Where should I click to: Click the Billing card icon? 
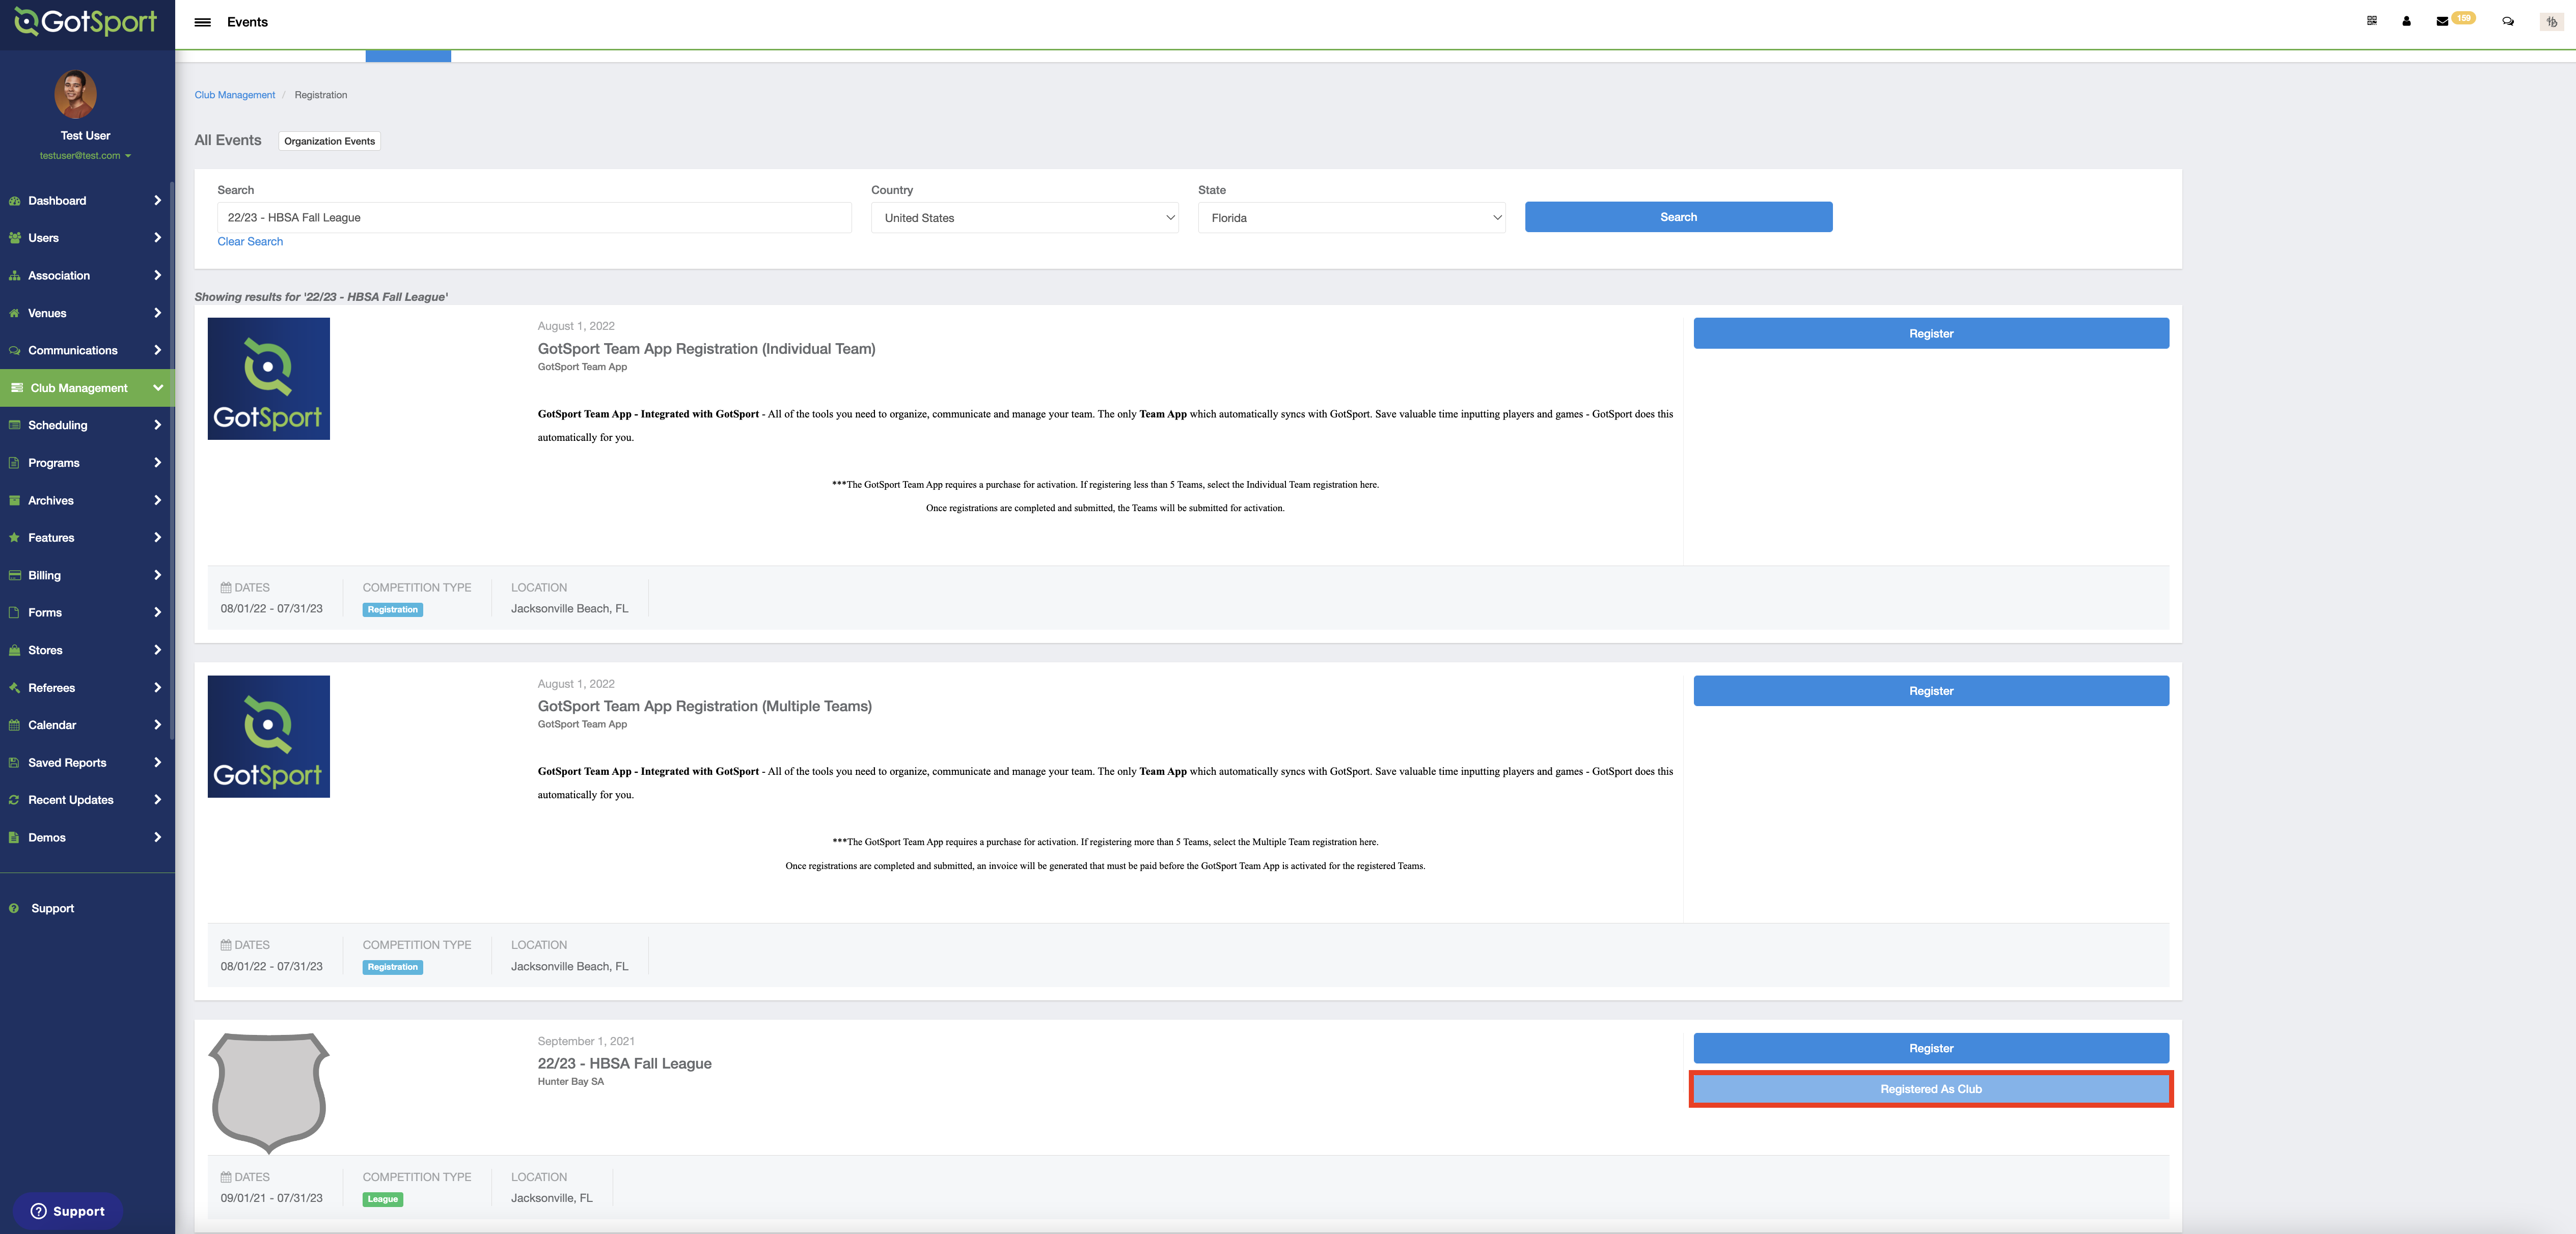click(14, 576)
